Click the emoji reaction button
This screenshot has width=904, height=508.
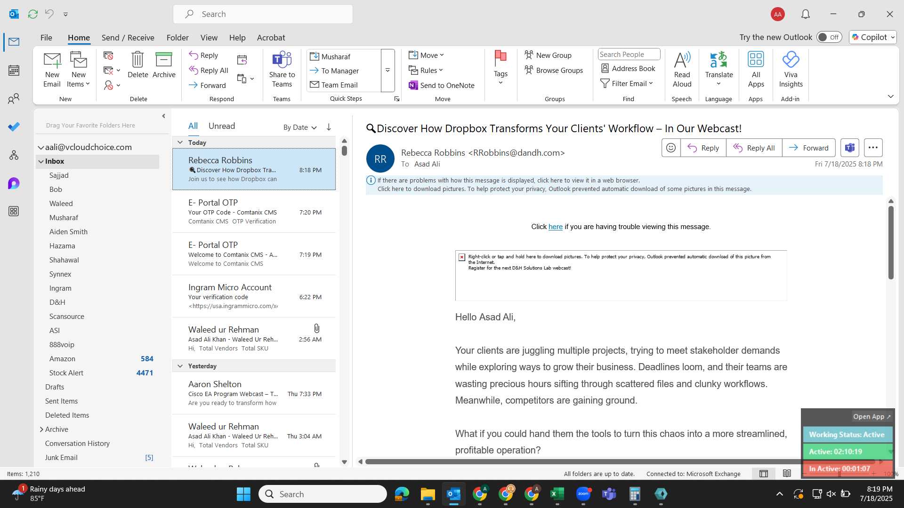(671, 148)
